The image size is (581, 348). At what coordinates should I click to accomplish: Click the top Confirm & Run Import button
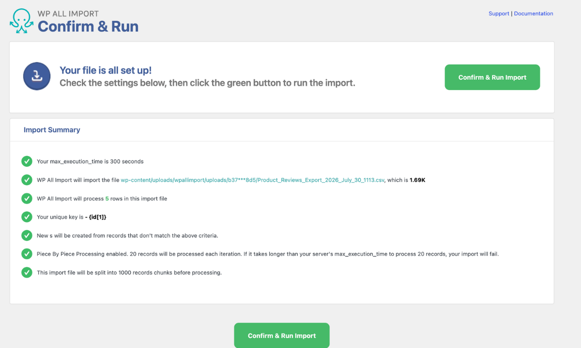492,77
